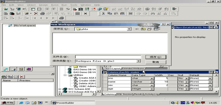Select the (No Workspace) tree item
221x105 pixels.
[x=24, y=25]
